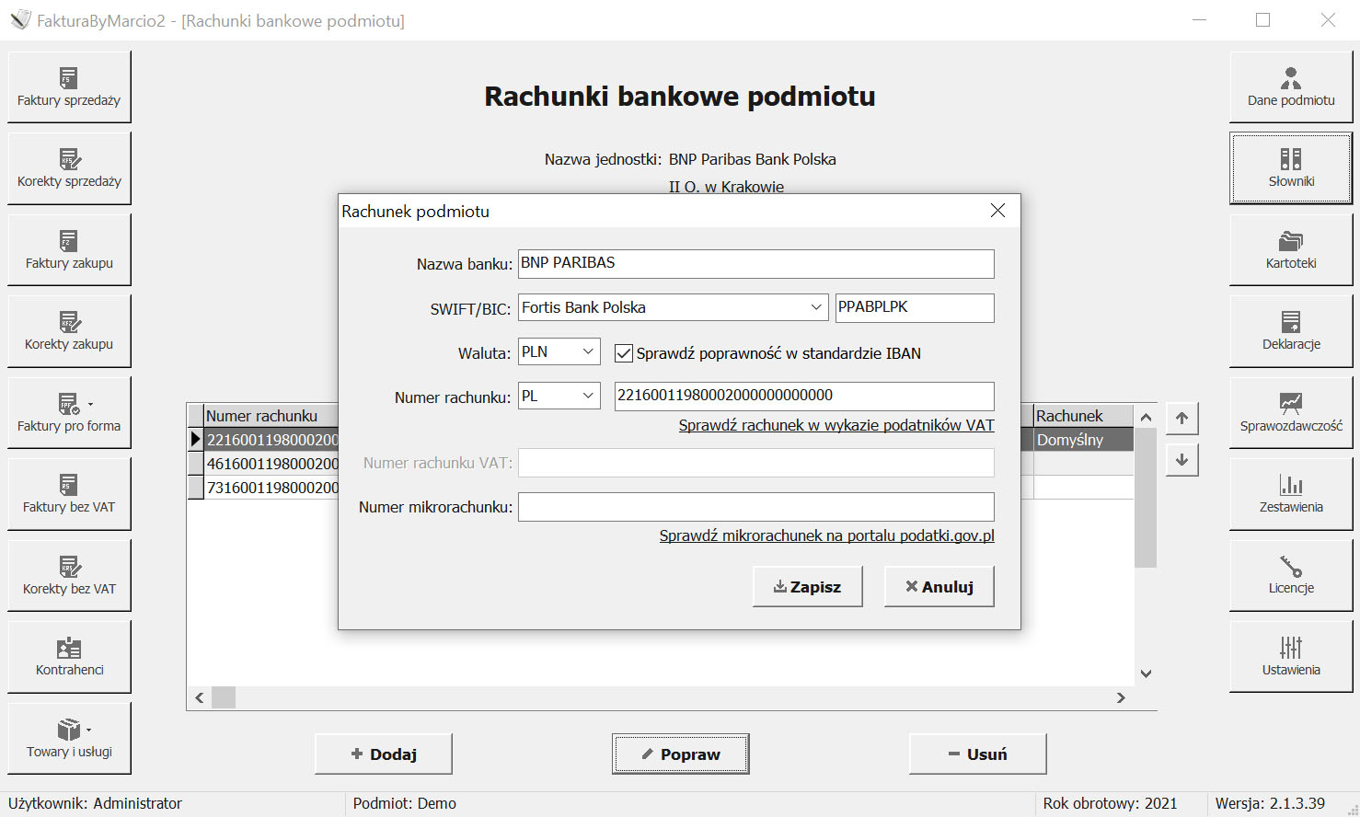
Task: Click the vertical scrollbar down arrow
Action: [1146, 673]
